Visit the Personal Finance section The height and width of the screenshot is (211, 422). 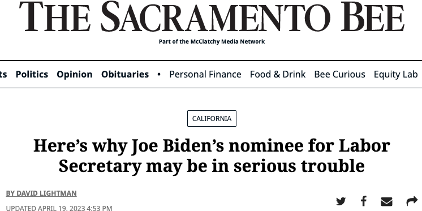tap(205, 74)
